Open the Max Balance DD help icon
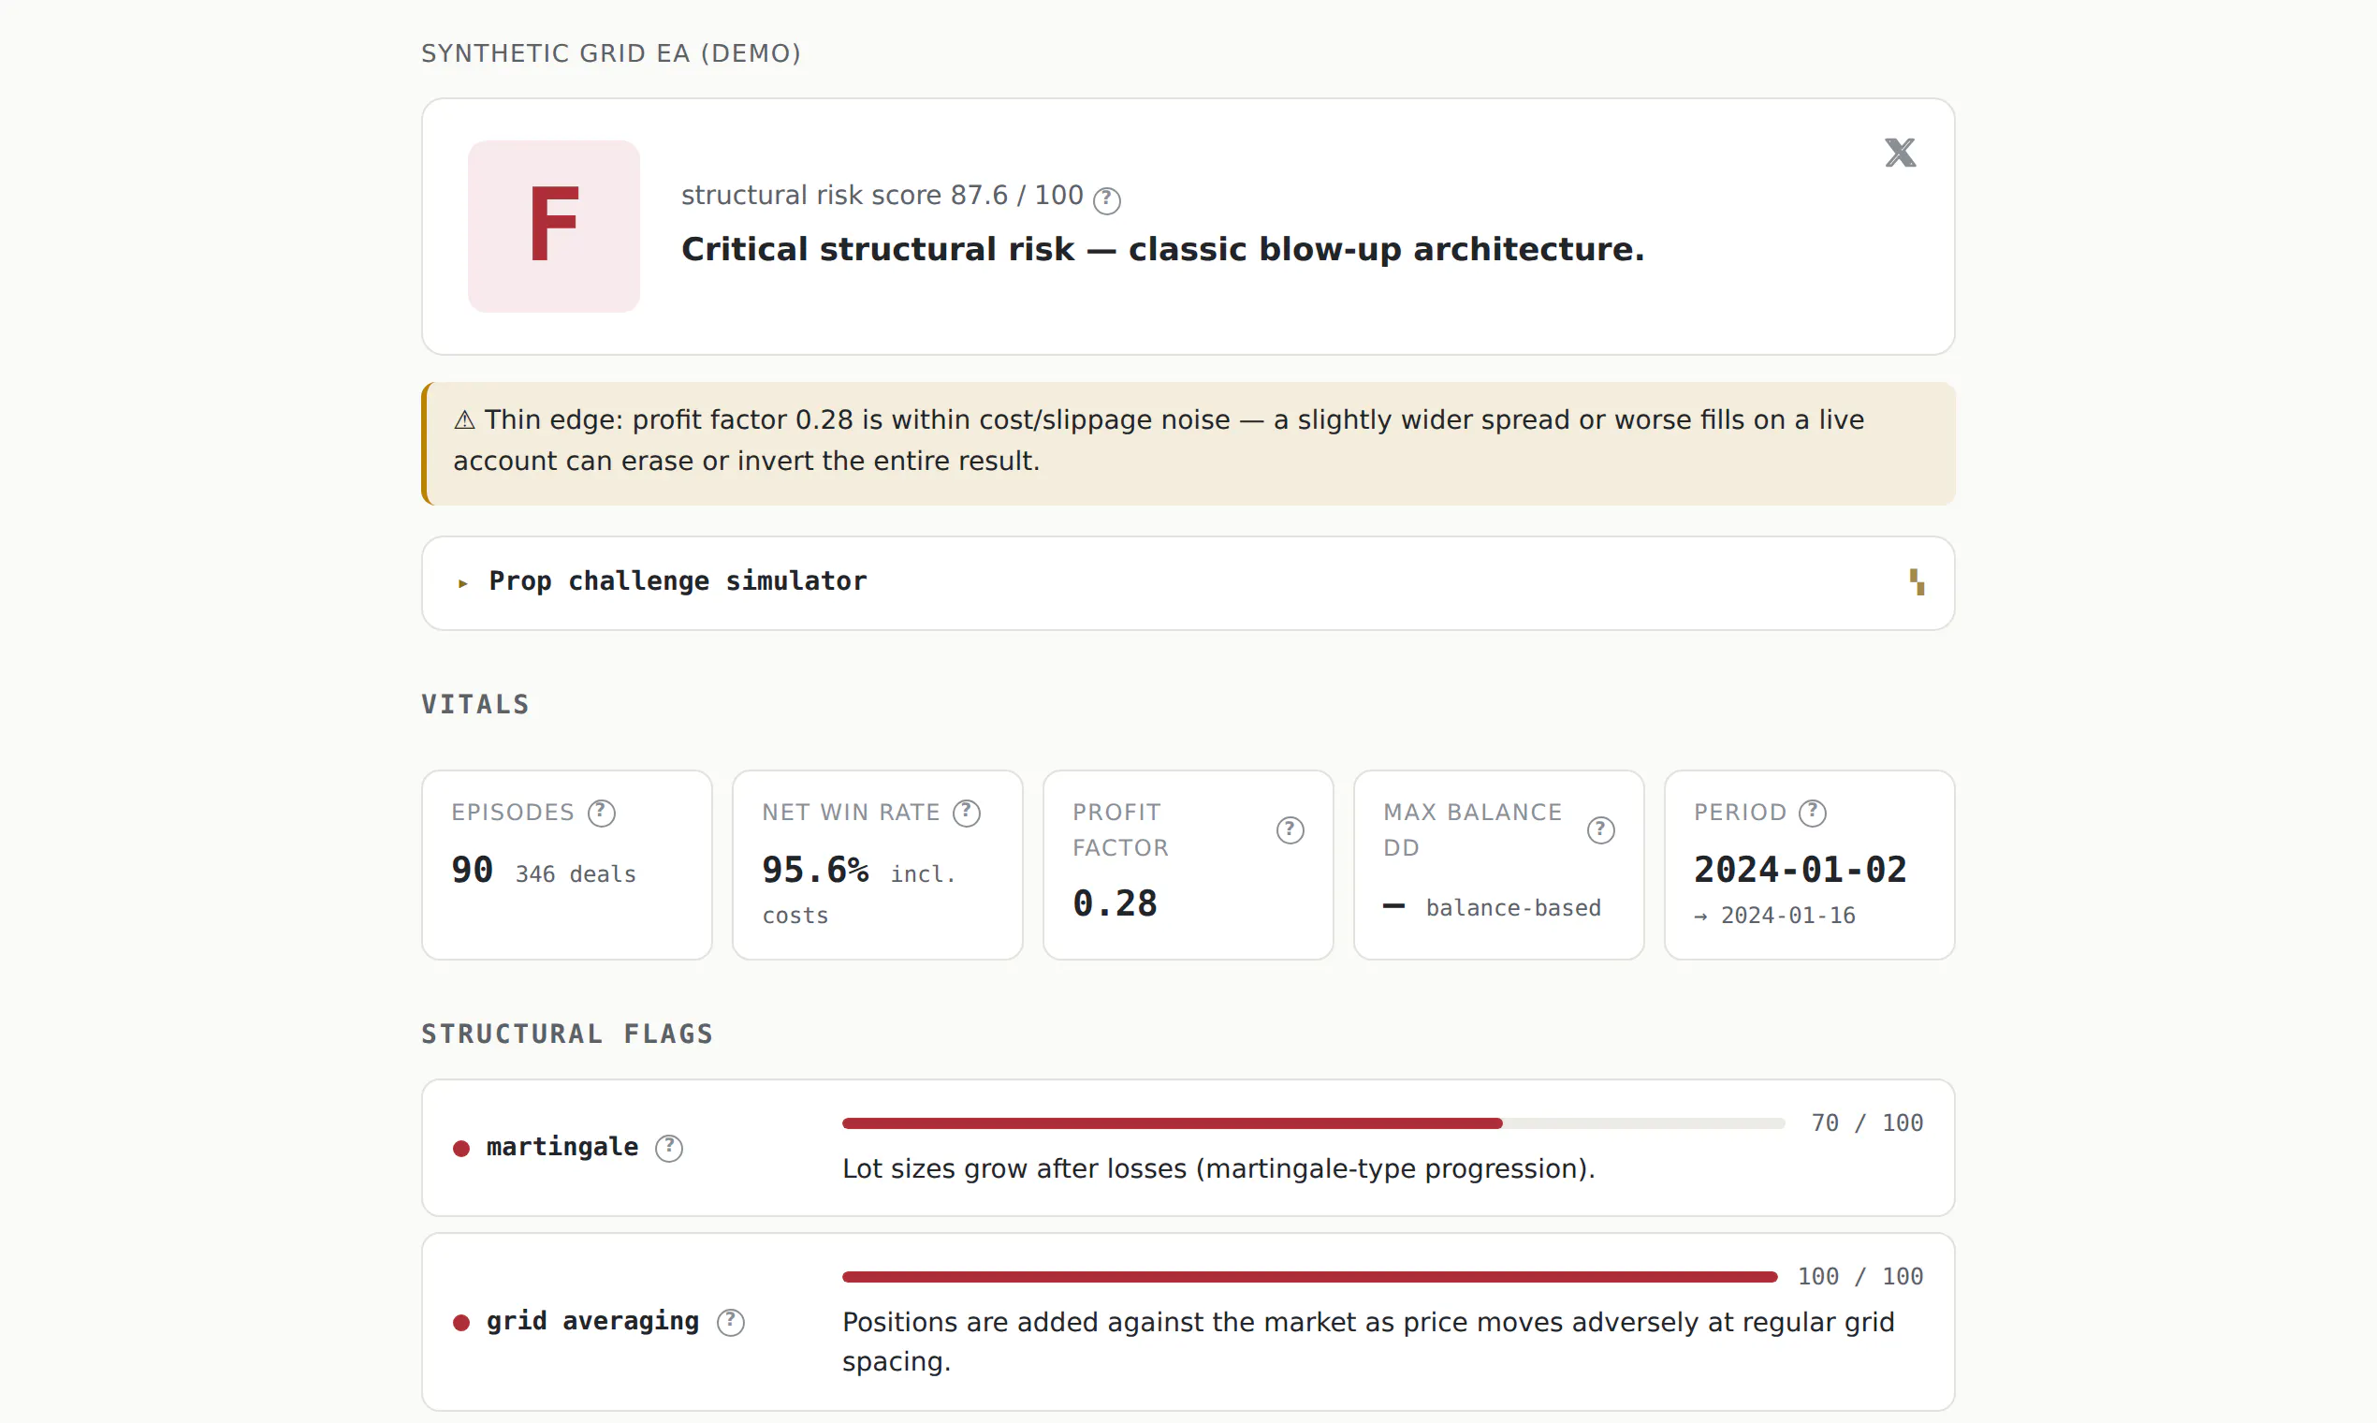Screen dimensions: 2377x1423 [x=1600, y=830]
